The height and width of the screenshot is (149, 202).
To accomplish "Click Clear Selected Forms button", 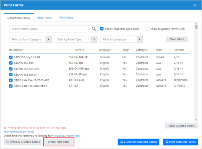I will click(x=181, y=126).
